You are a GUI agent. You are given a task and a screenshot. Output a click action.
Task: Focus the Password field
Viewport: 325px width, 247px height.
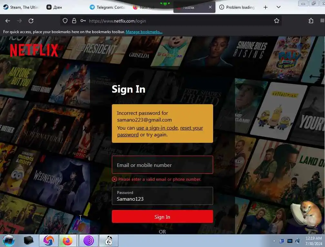click(162, 196)
